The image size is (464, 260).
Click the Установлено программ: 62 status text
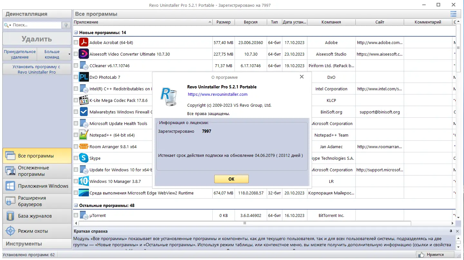click(29, 255)
